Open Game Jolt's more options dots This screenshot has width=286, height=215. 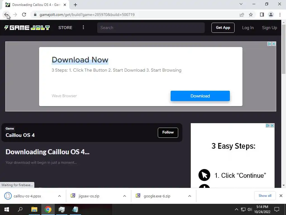point(83,27)
